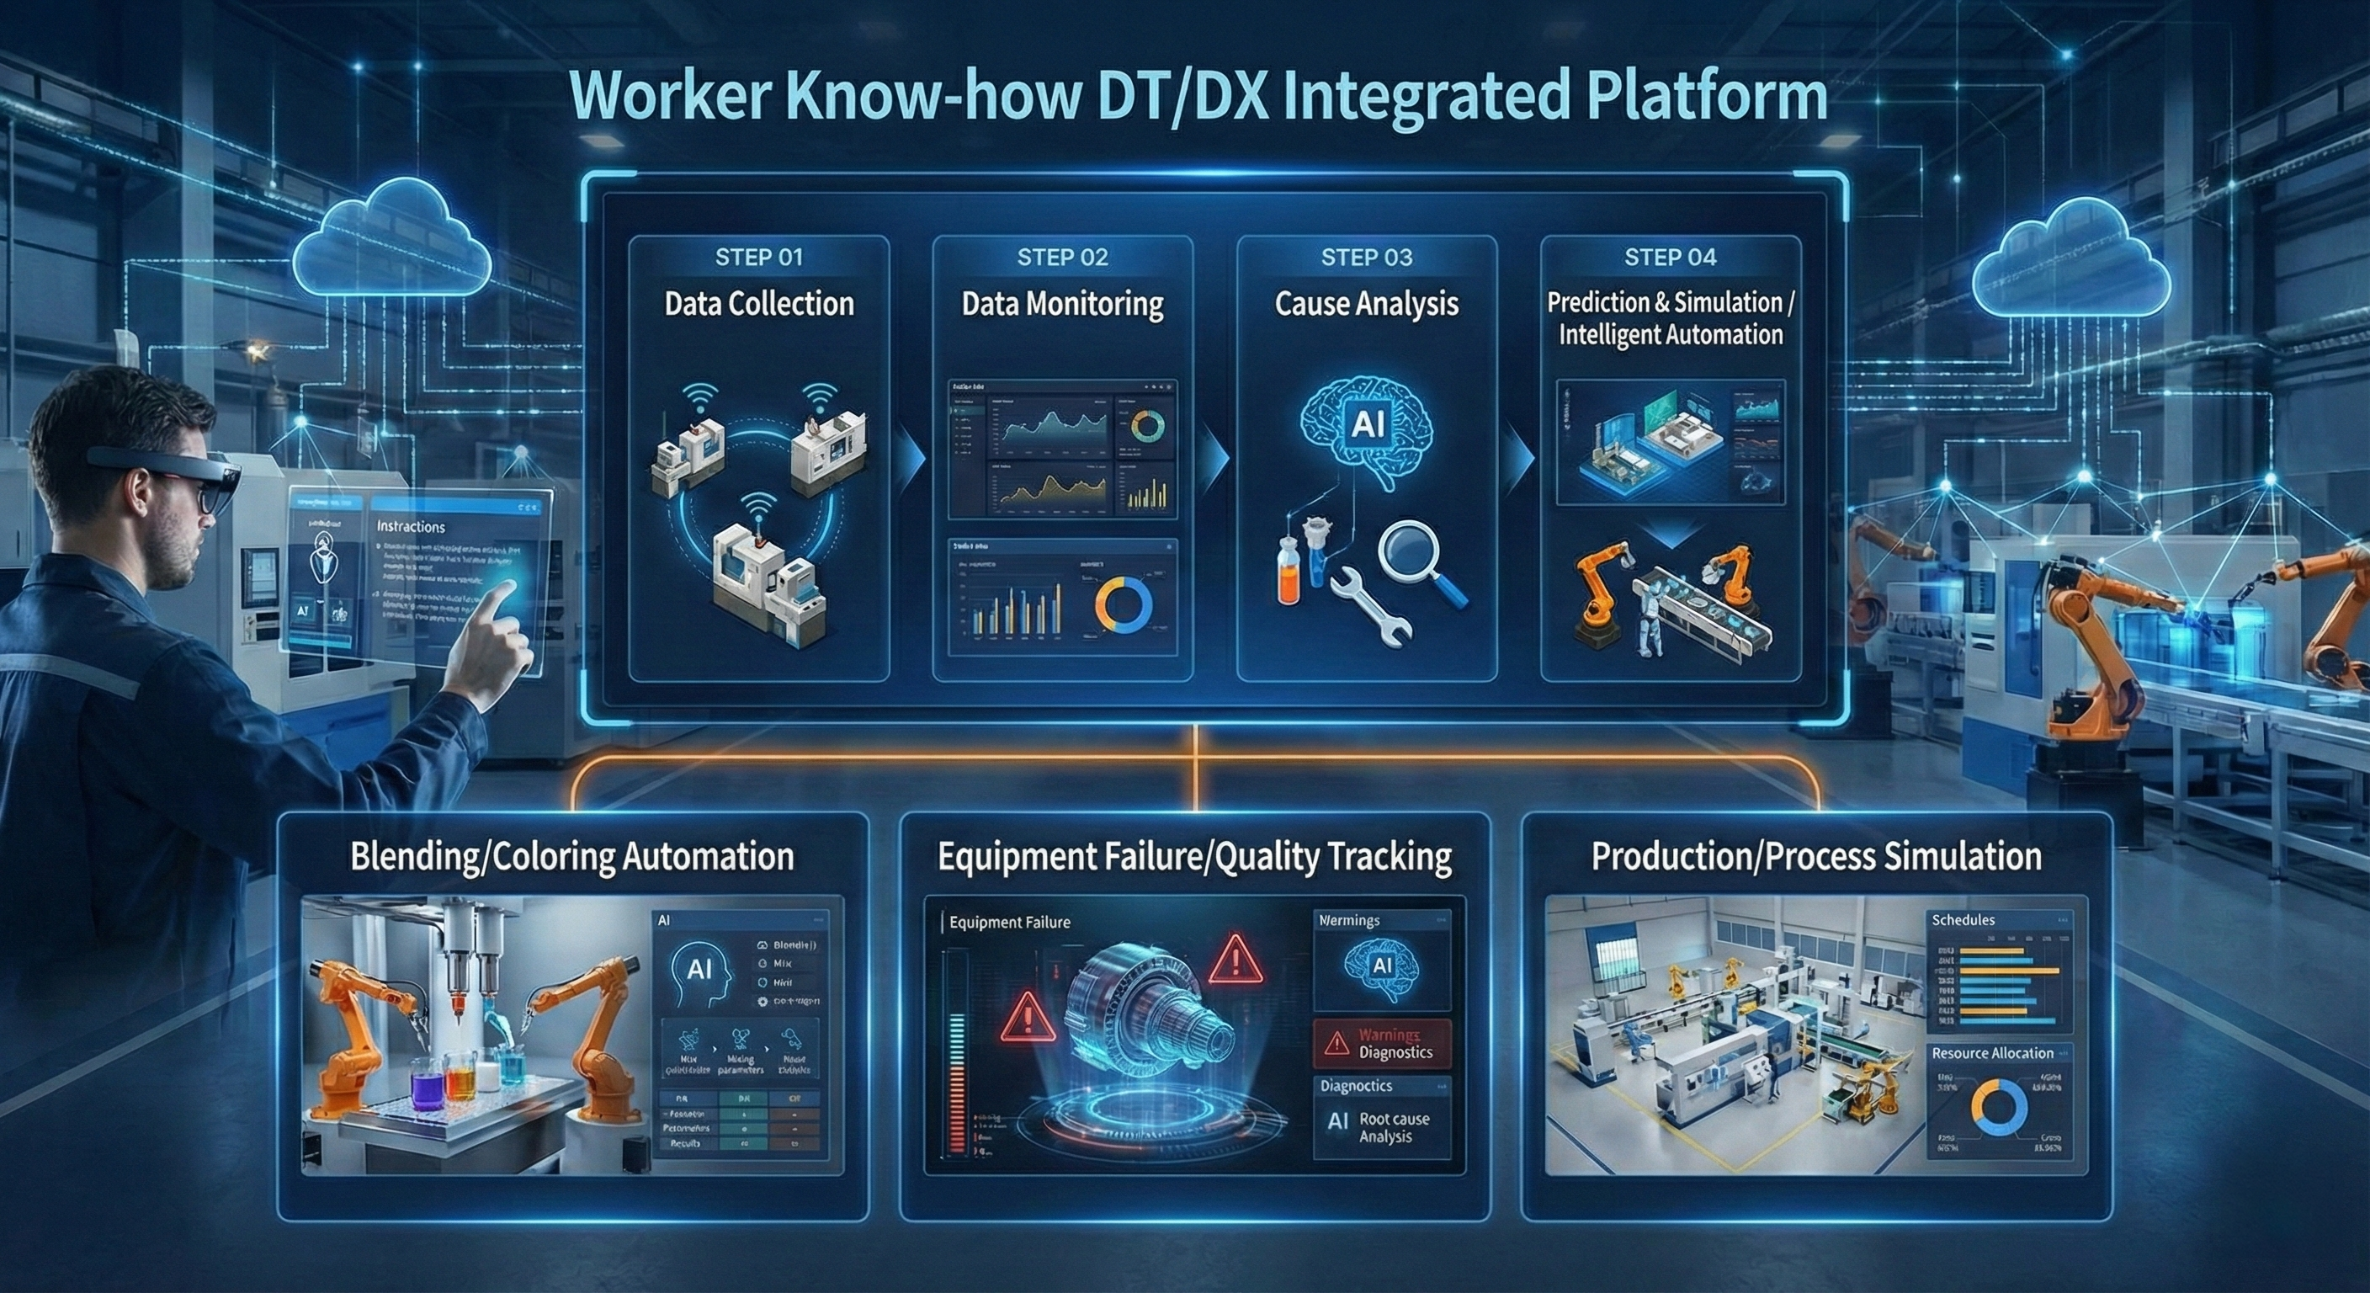The height and width of the screenshot is (1293, 2370).
Task: Open the Cause Analysis heading
Action: (x=1366, y=304)
